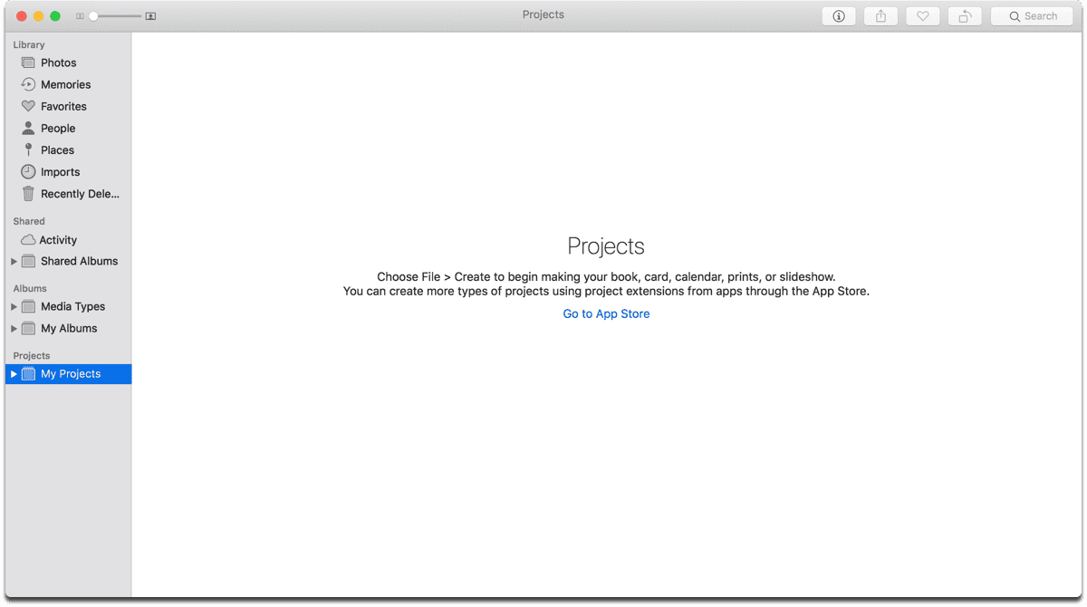Select Activity under Shared
Screen dimensions: 1087x607
58,240
